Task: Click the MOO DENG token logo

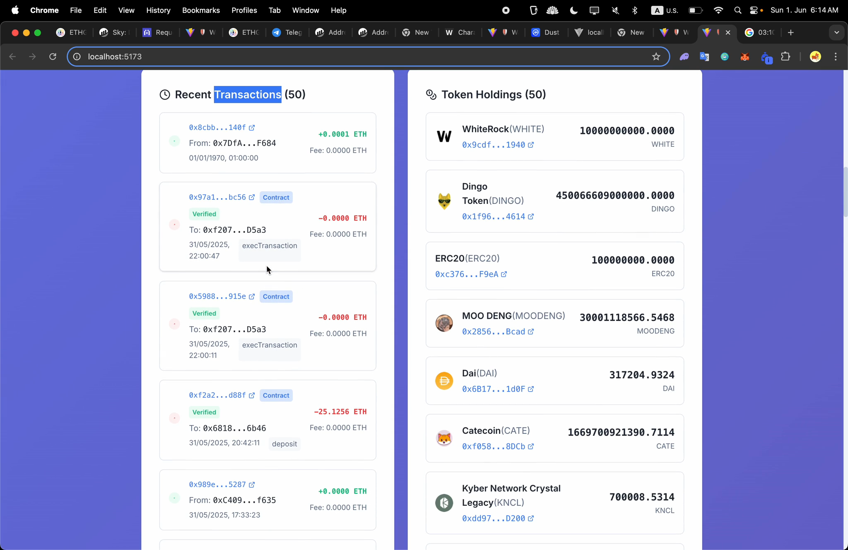Action: coord(444,323)
